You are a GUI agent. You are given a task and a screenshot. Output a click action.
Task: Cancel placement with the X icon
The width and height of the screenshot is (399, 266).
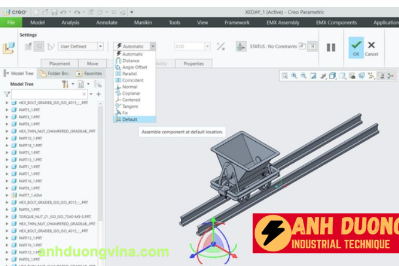pos(371,46)
